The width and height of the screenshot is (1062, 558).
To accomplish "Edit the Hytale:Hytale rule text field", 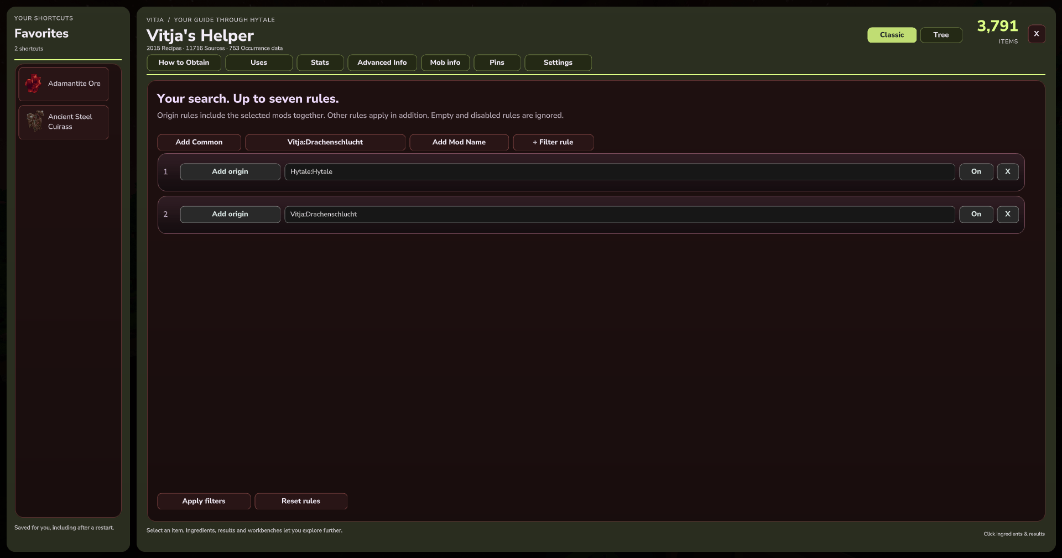I will tap(619, 171).
